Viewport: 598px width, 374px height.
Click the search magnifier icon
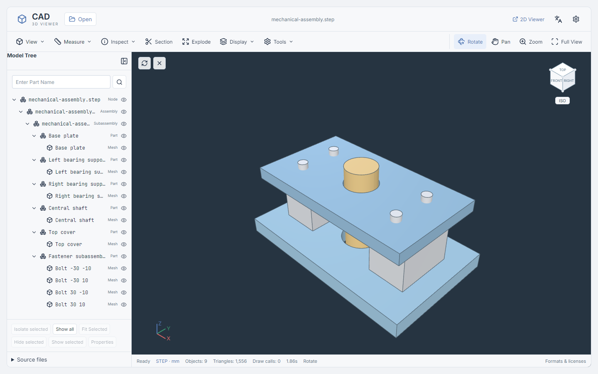point(119,82)
